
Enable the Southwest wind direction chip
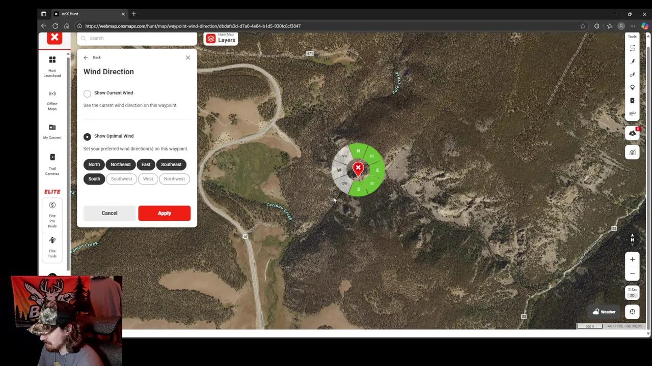click(x=121, y=178)
